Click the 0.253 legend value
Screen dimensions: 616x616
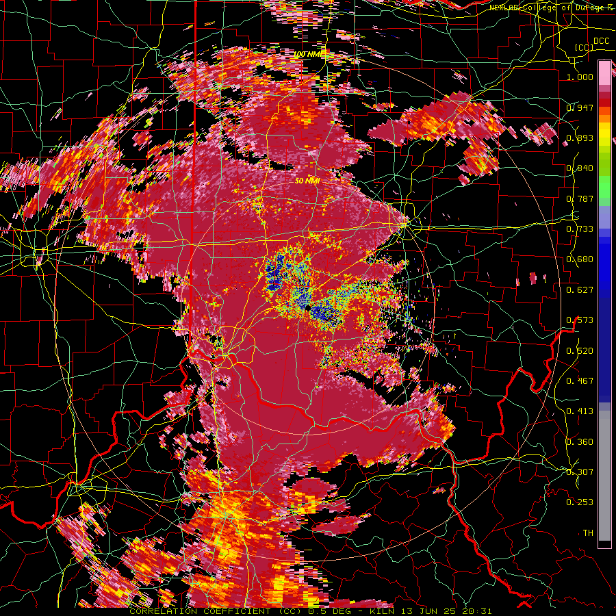580,502
